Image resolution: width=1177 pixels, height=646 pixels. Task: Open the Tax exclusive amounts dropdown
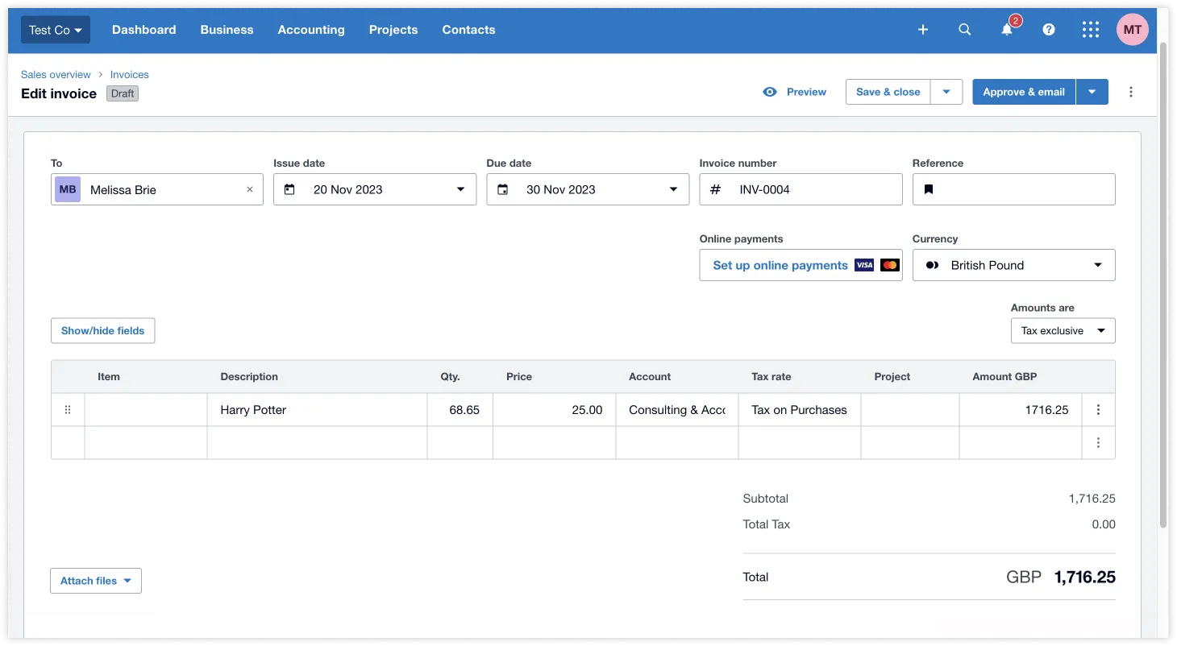coord(1063,331)
